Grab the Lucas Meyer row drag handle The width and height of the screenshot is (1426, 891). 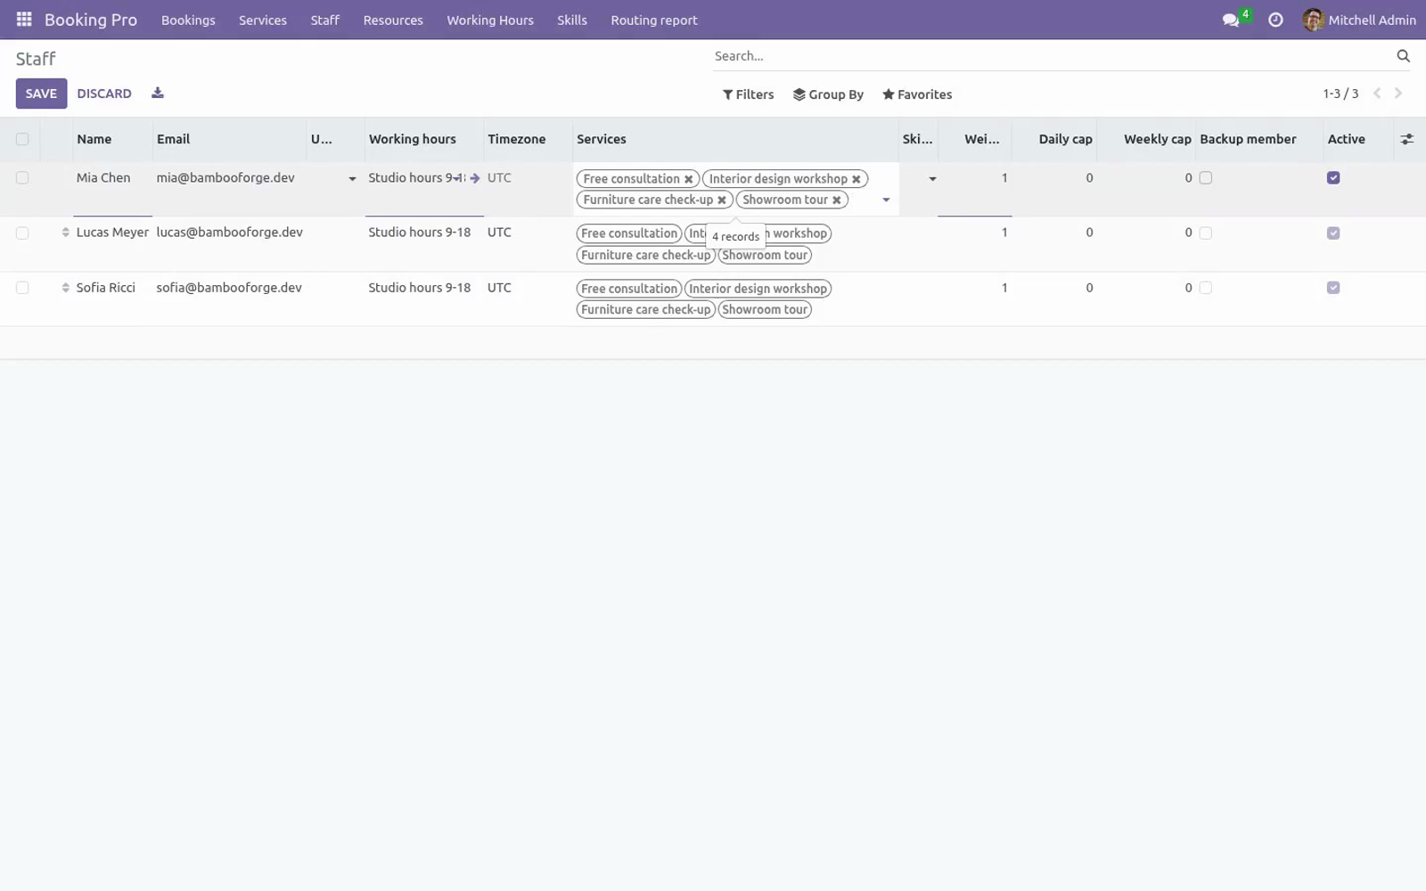click(x=65, y=233)
